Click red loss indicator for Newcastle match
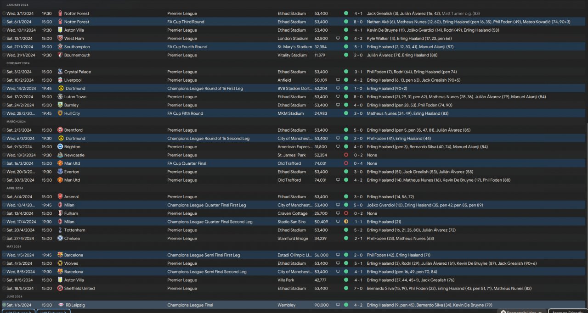588x313 pixels. (346, 155)
